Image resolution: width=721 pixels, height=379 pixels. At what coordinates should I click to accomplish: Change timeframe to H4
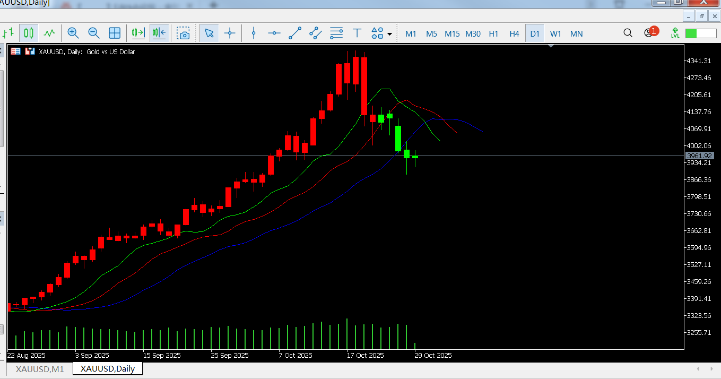pos(514,33)
